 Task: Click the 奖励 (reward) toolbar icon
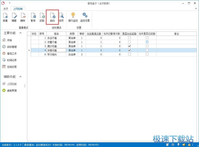click(42, 16)
